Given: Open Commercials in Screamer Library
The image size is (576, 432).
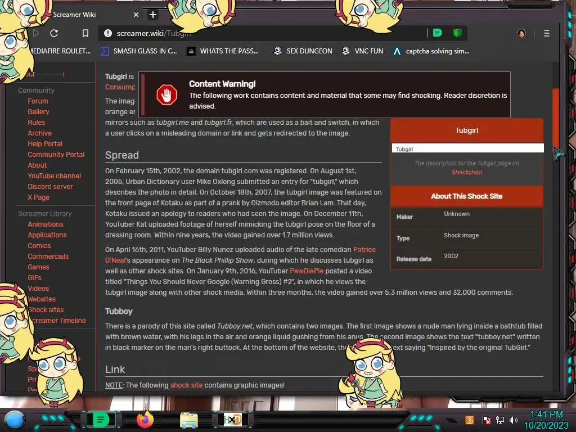Looking at the screenshot, I should (48, 256).
